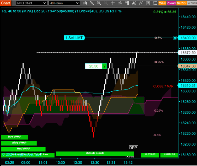Click the -0.5% level label
The image size is (197, 166).
pyautogui.click(x=157, y=135)
